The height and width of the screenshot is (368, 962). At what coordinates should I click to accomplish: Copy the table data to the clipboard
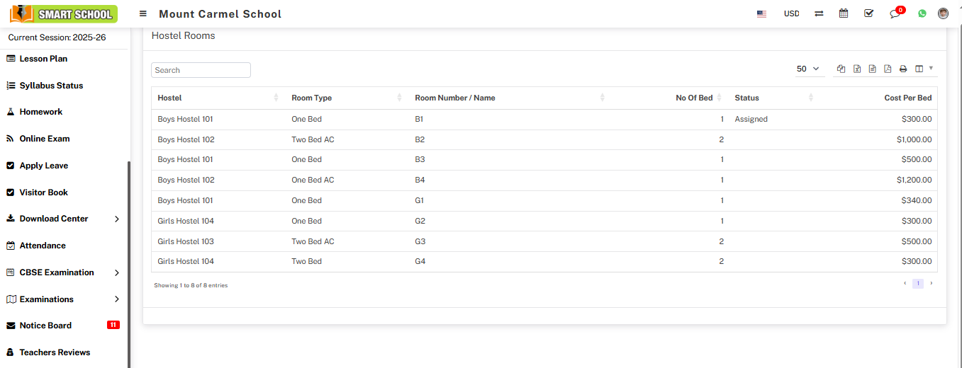click(x=841, y=69)
